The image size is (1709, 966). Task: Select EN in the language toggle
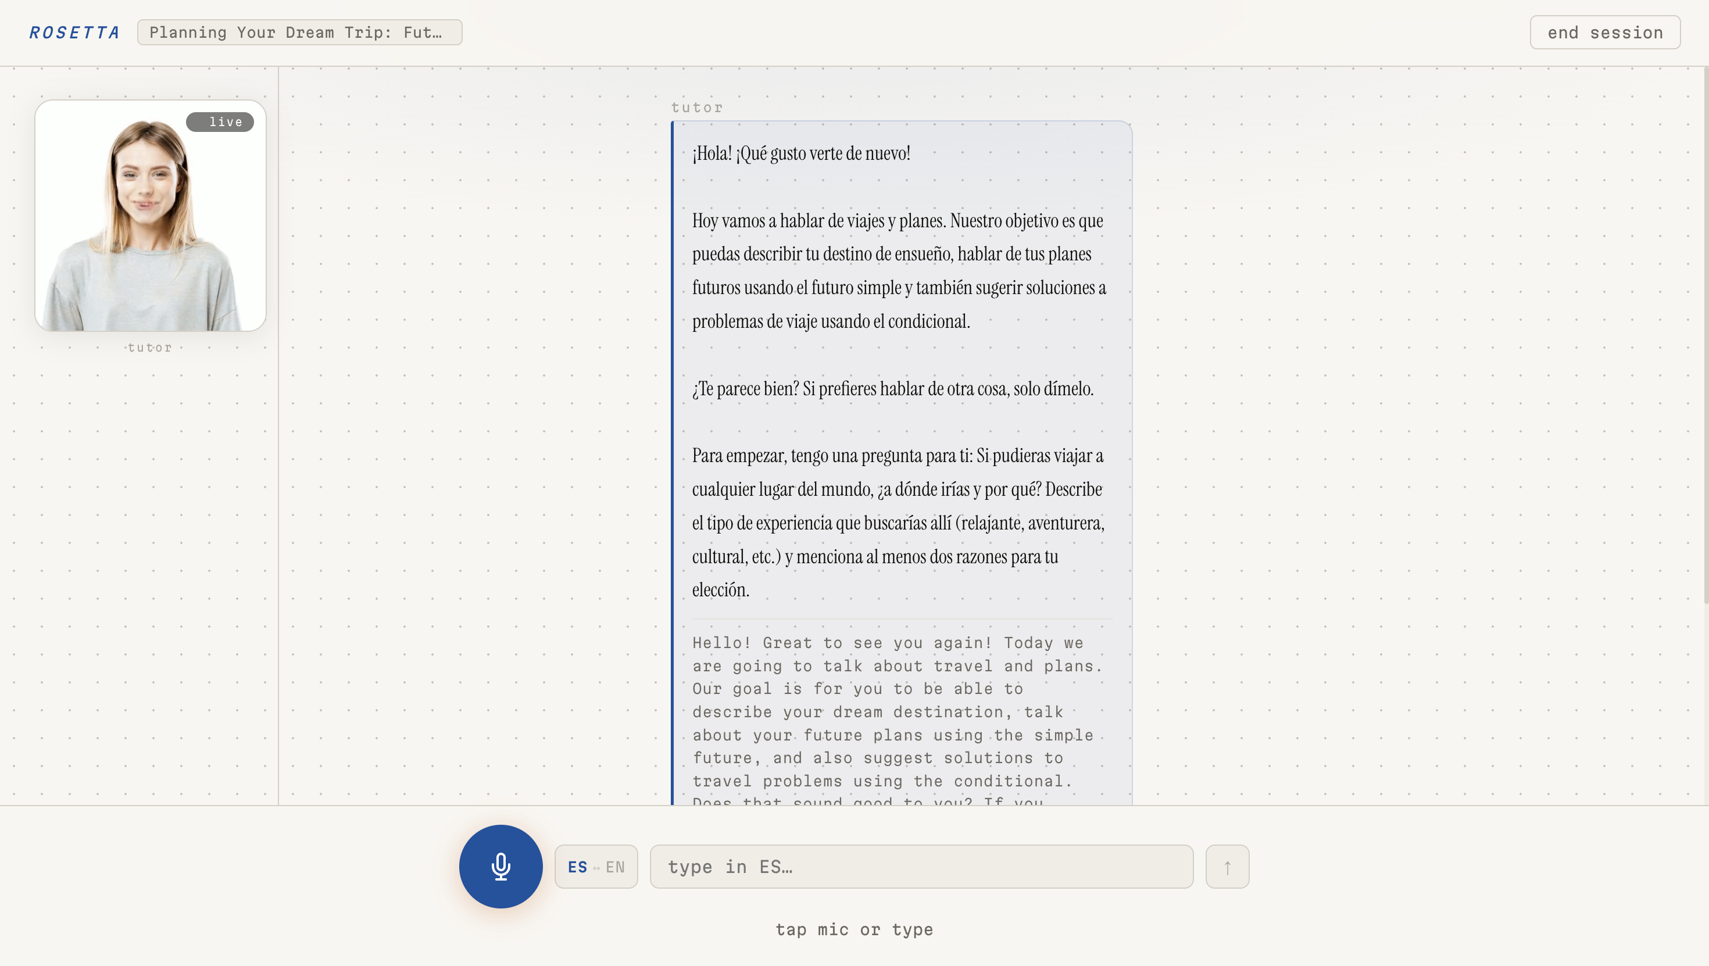(x=615, y=867)
